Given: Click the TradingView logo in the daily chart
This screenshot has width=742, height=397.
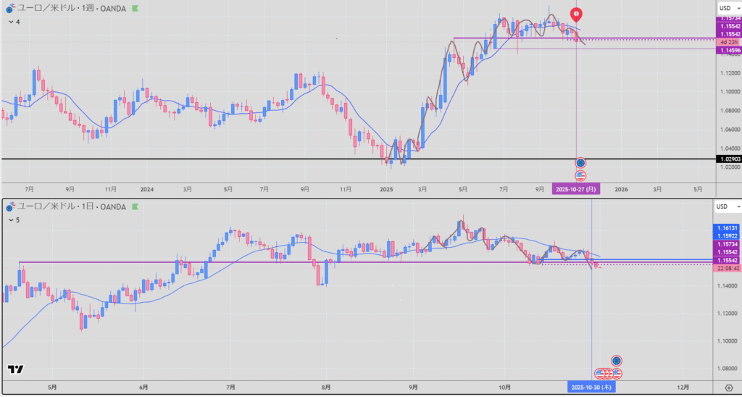Looking at the screenshot, I should pyautogui.click(x=15, y=369).
